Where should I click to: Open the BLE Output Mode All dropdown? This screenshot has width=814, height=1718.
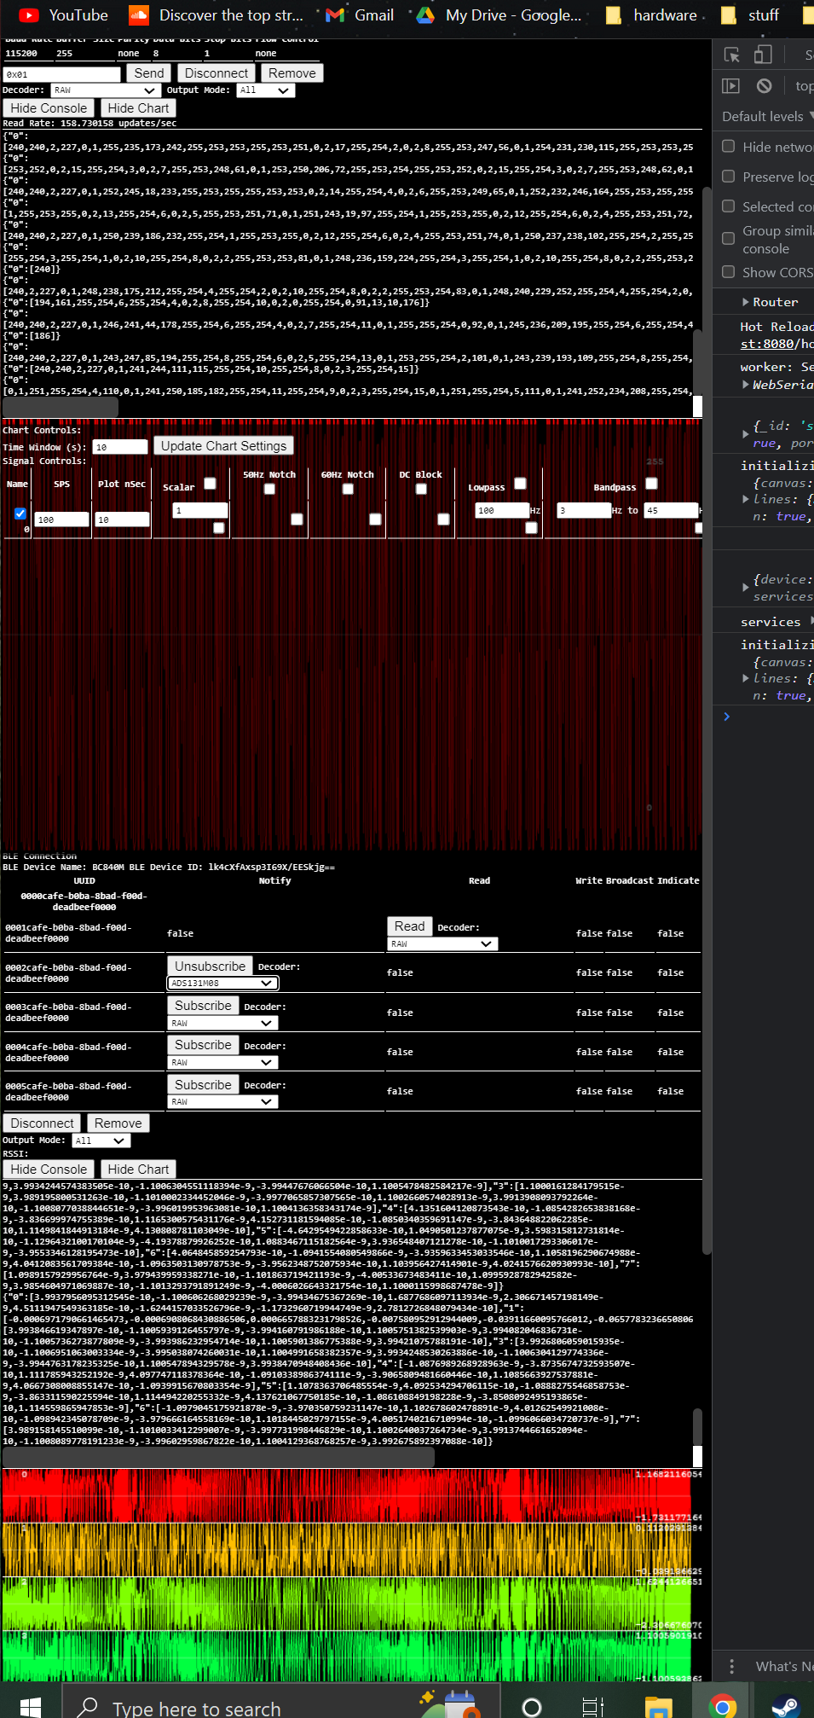(101, 1140)
